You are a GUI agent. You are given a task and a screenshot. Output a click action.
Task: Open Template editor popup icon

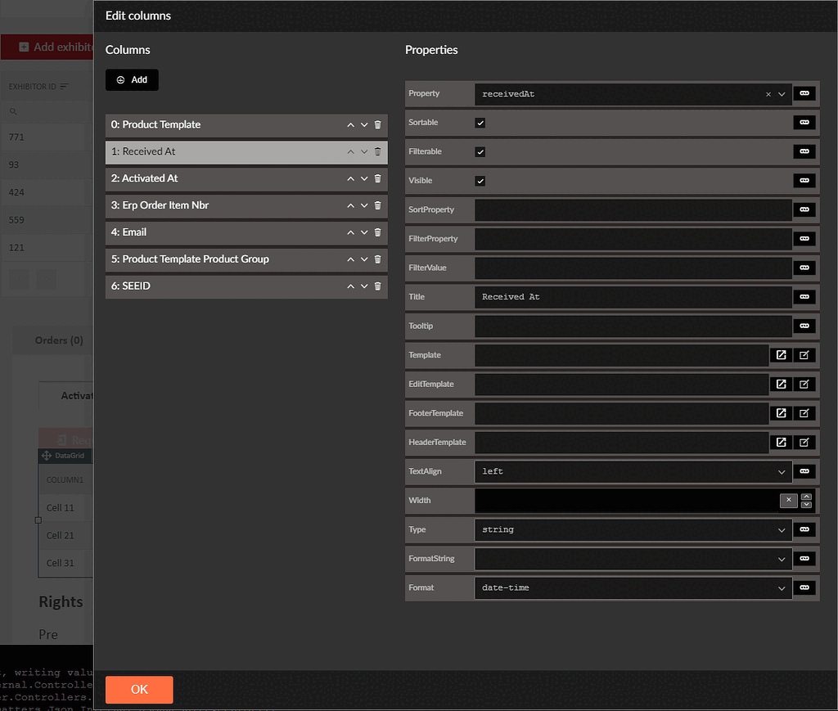[x=782, y=355]
